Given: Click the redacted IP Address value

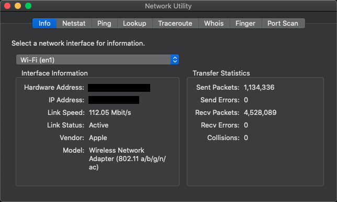Looking at the screenshot, I should tap(114, 100).
